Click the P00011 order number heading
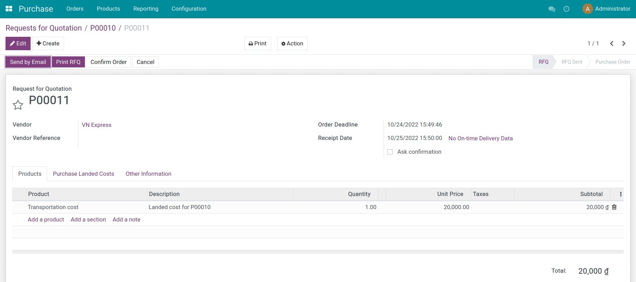 click(49, 100)
